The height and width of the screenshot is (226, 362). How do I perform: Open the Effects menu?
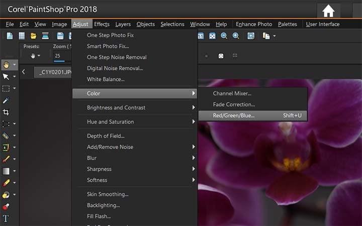coord(102,24)
